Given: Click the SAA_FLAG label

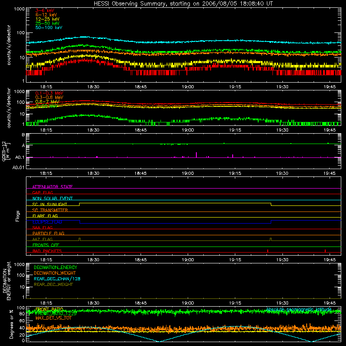Looking at the screenshot, I should pos(42,227).
